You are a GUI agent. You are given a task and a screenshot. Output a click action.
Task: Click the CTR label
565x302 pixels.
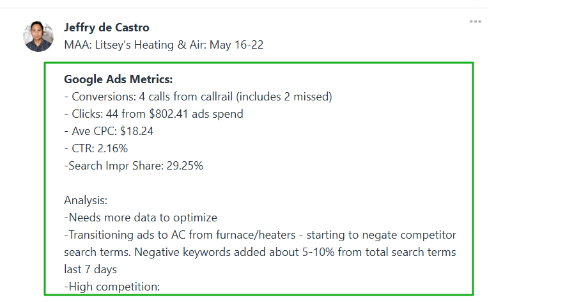pyautogui.click(x=82, y=148)
